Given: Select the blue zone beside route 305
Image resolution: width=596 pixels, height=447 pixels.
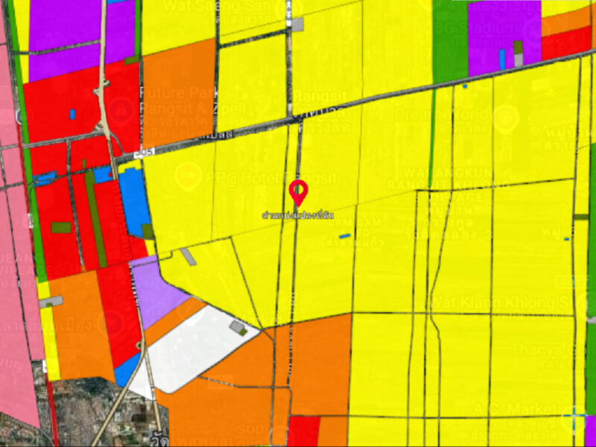Looking at the screenshot, I should tap(134, 201).
